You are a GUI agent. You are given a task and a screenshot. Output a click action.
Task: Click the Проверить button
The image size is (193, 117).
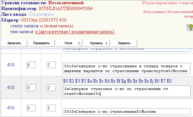[x=41, y=43]
